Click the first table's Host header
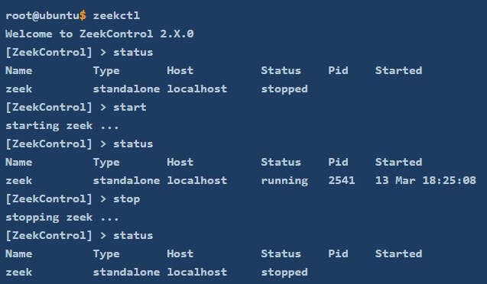487x284 pixels. pos(180,70)
